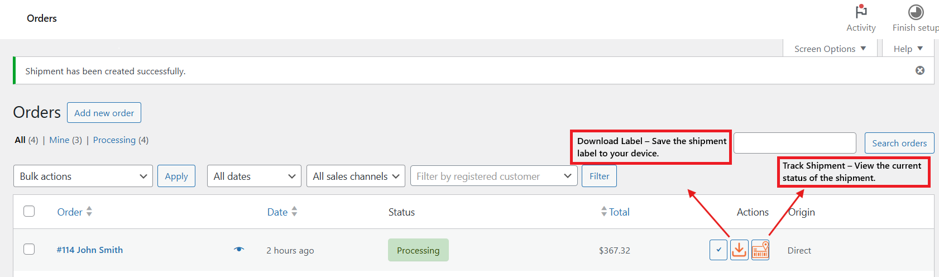Mark order #114 complete with checkmark
This screenshot has width=939, height=277.
718,250
